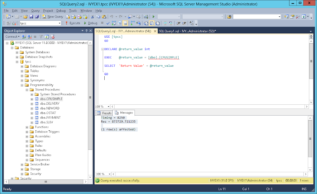Click the Object Explorer Refresh icon
Viewport: 317px width, 194px height.
pos(46,37)
